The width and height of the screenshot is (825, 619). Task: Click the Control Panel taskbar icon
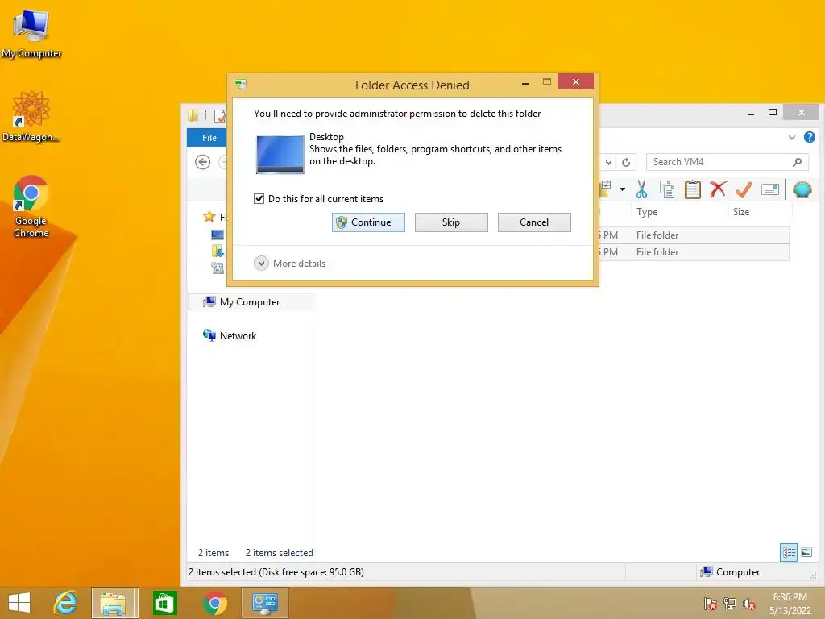tap(264, 603)
